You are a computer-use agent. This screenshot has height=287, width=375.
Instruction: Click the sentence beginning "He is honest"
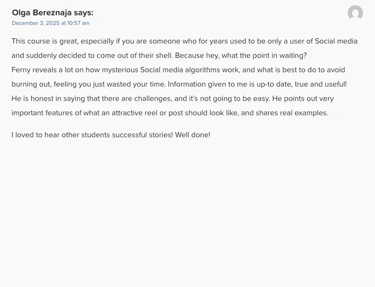tap(141, 99)
